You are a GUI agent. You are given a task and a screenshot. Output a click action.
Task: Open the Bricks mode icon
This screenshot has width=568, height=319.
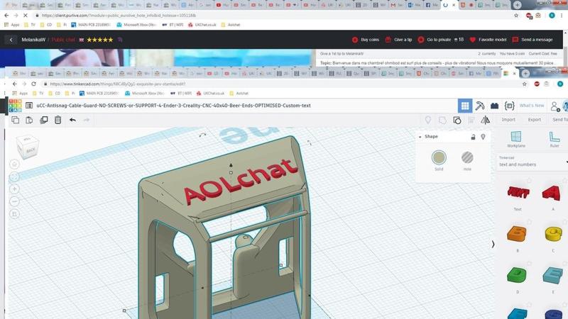(494, 106)
